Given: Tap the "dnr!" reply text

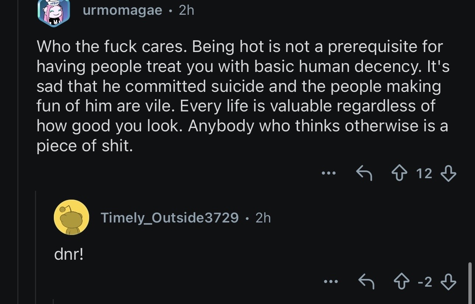Looking at the screenshot, I should (69, 255).
